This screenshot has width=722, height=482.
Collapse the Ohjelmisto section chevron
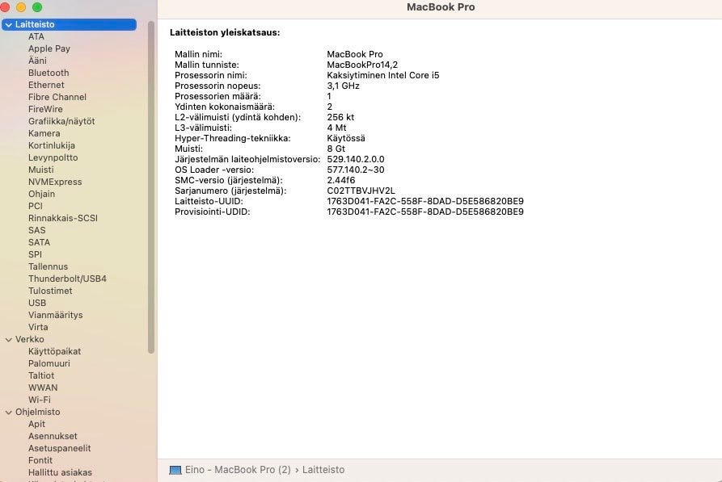[x=8, y=413]
